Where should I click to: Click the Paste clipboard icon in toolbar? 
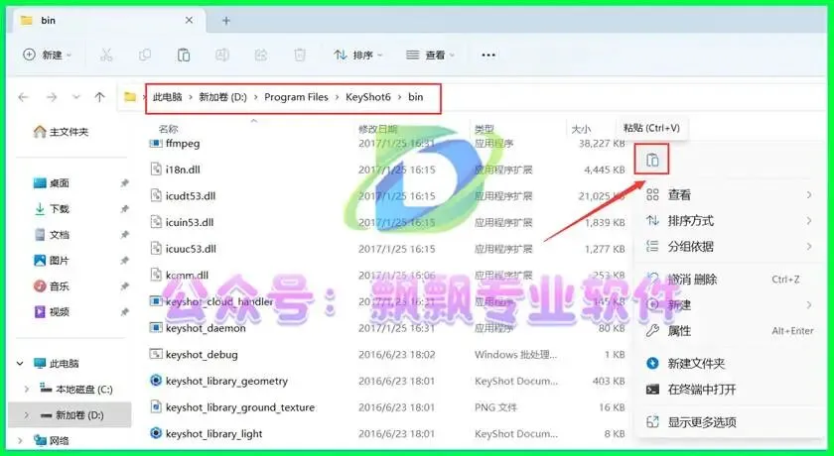(184, 55)
